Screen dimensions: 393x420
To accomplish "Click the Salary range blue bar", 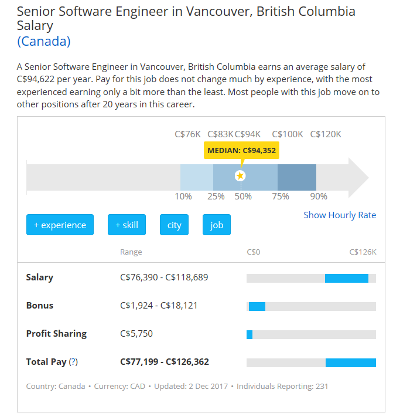I will [346, 278].
